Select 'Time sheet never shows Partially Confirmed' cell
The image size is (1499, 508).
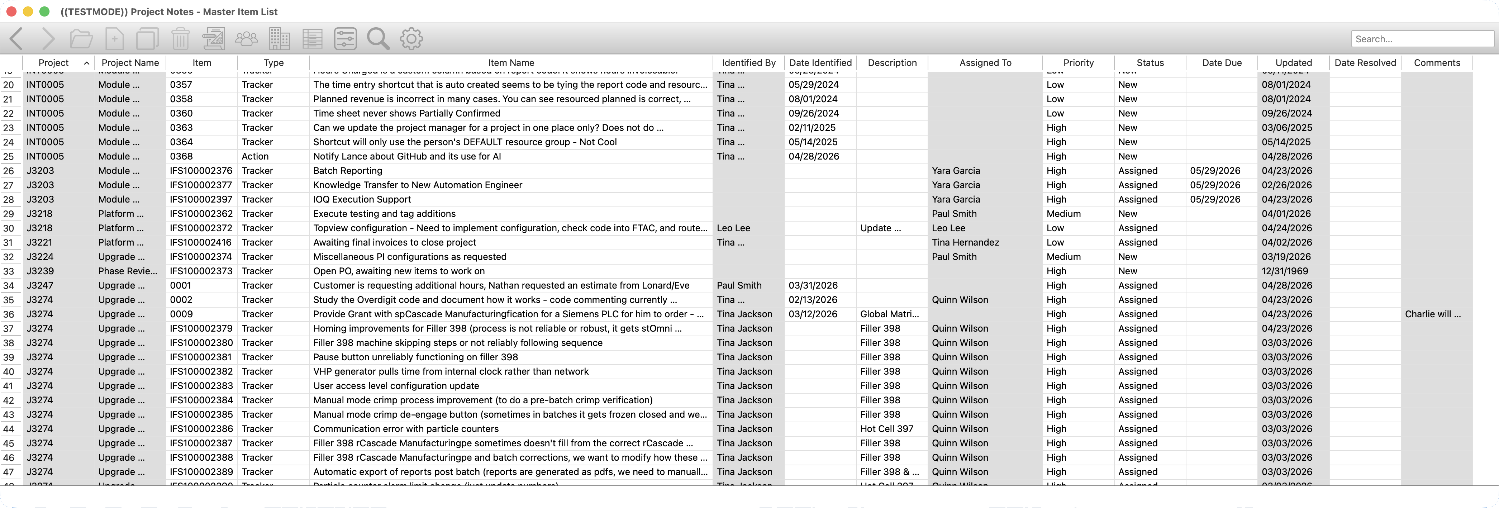tap(511, 114)
